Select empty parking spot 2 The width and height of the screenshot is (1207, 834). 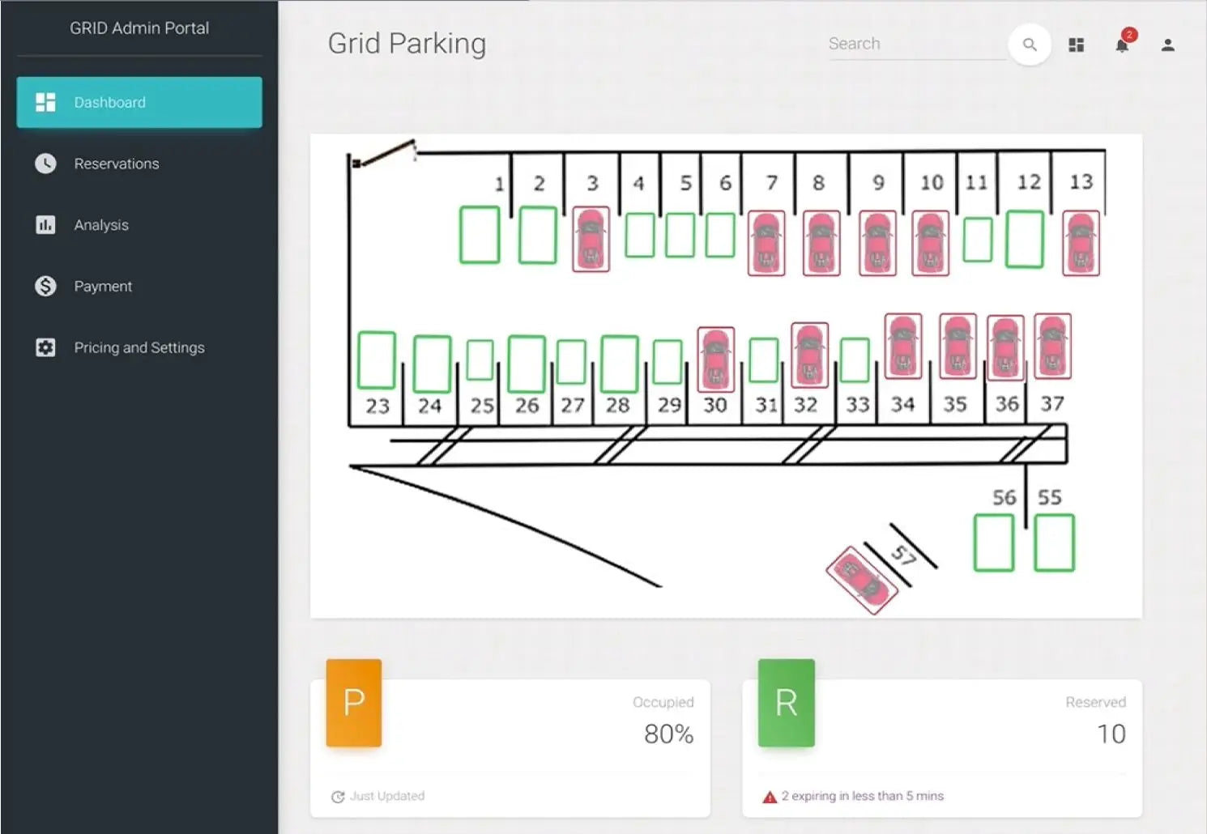point(538,235)
